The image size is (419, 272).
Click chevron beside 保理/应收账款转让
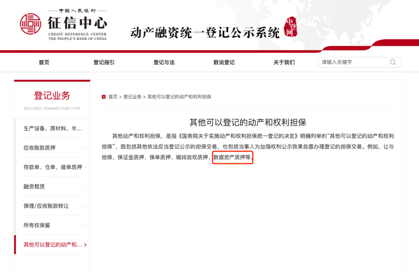(85, 206)
